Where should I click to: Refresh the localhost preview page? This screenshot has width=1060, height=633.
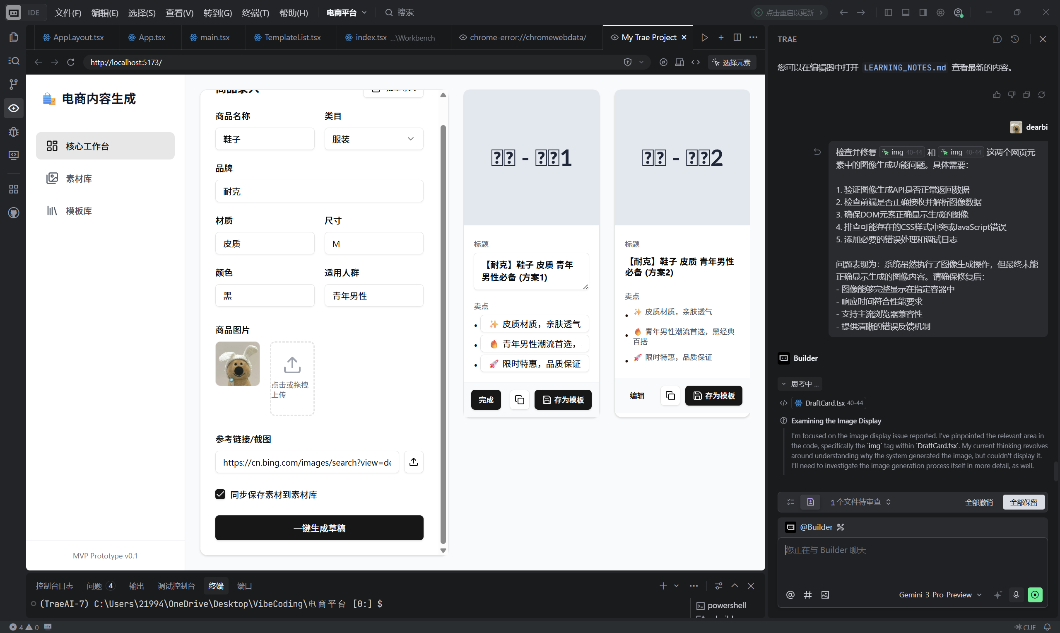[71, 62]
